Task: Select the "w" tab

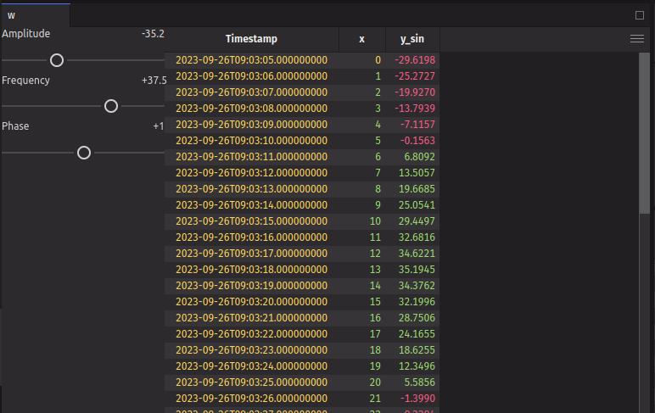Action: point(12,15)
